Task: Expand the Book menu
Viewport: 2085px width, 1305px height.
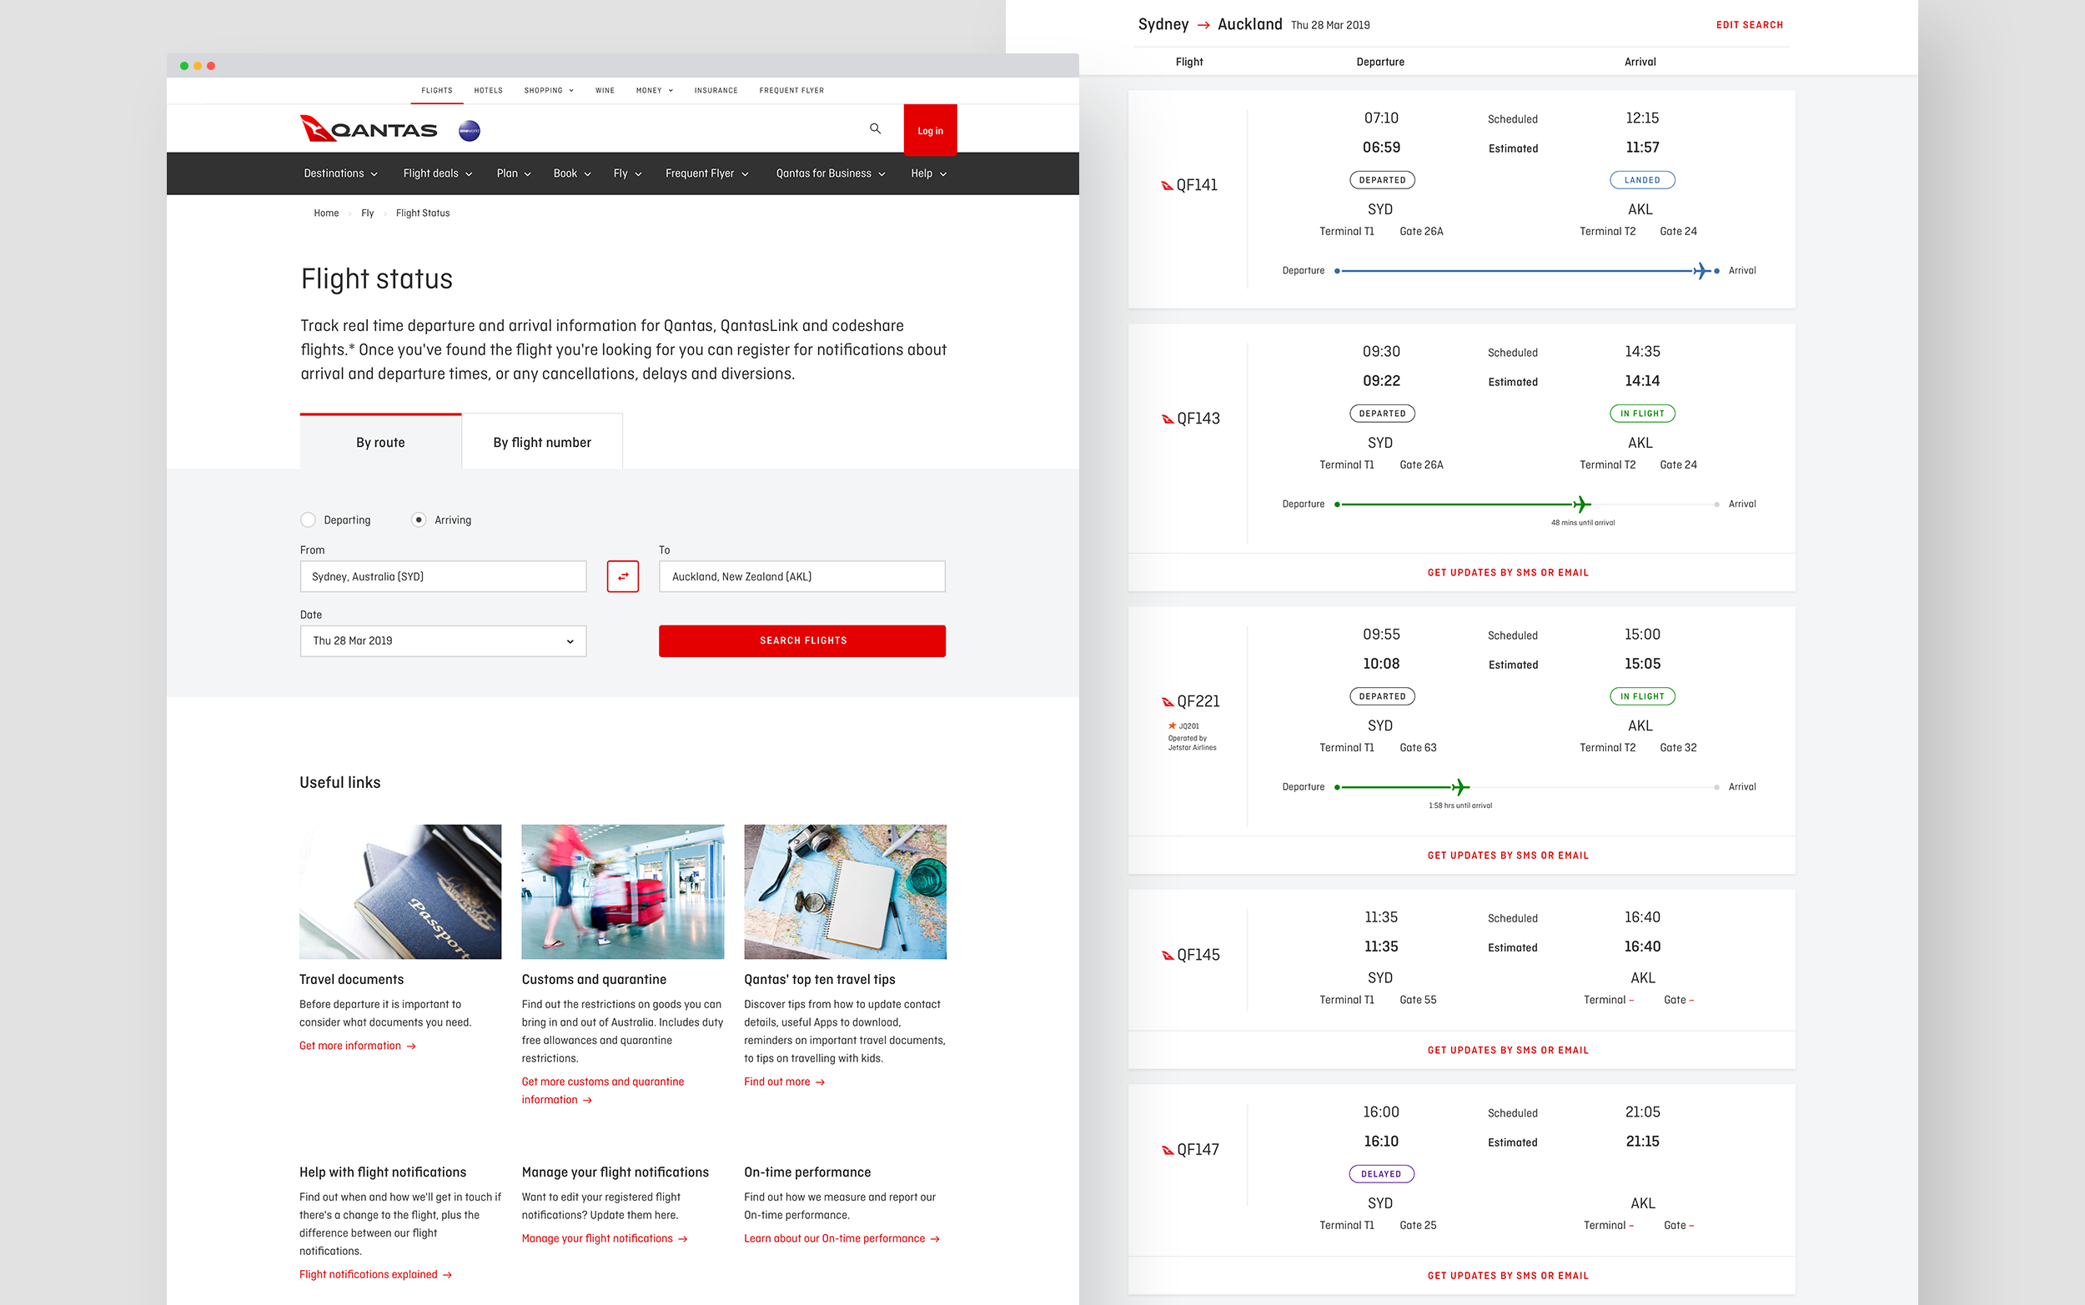Action: (x=572, y=173)
